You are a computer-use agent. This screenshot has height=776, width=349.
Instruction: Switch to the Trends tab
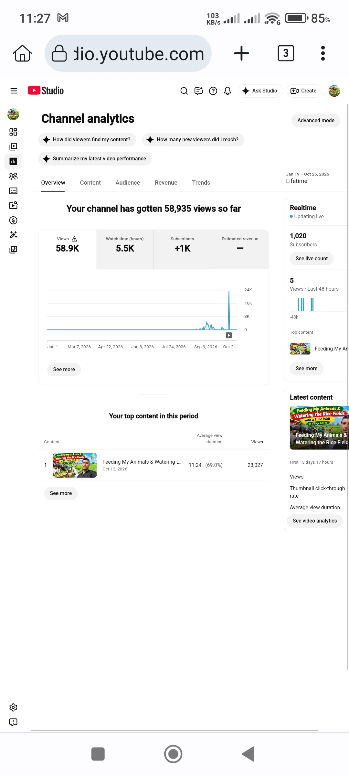(x=201, y=183)
